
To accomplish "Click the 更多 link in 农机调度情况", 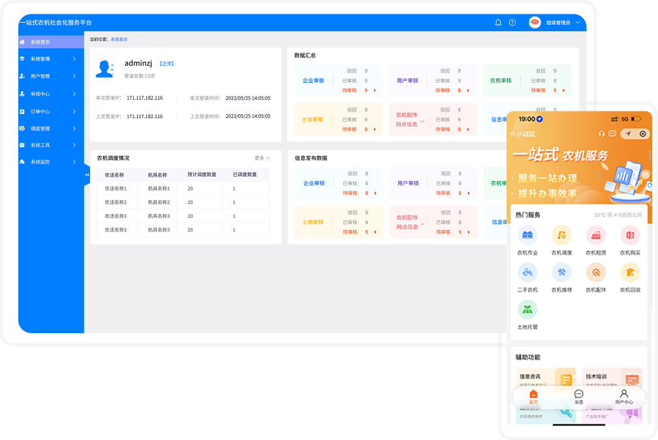I will tap(262, 158).
